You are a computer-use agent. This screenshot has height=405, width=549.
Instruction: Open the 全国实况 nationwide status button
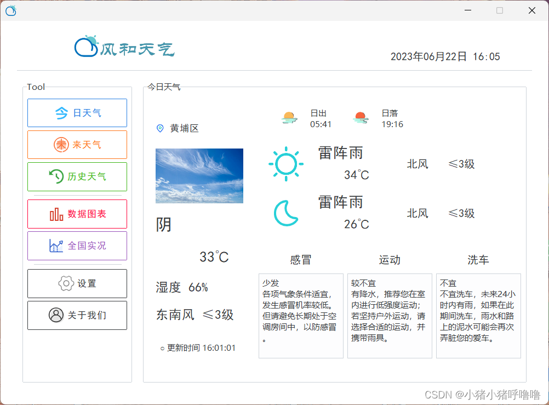coord(77,246)
